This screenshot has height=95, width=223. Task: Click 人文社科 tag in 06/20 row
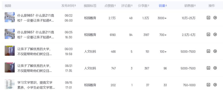point(90,51)
